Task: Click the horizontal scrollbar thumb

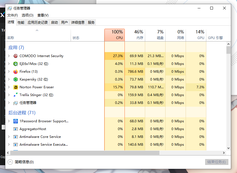Action: (85, 153)
